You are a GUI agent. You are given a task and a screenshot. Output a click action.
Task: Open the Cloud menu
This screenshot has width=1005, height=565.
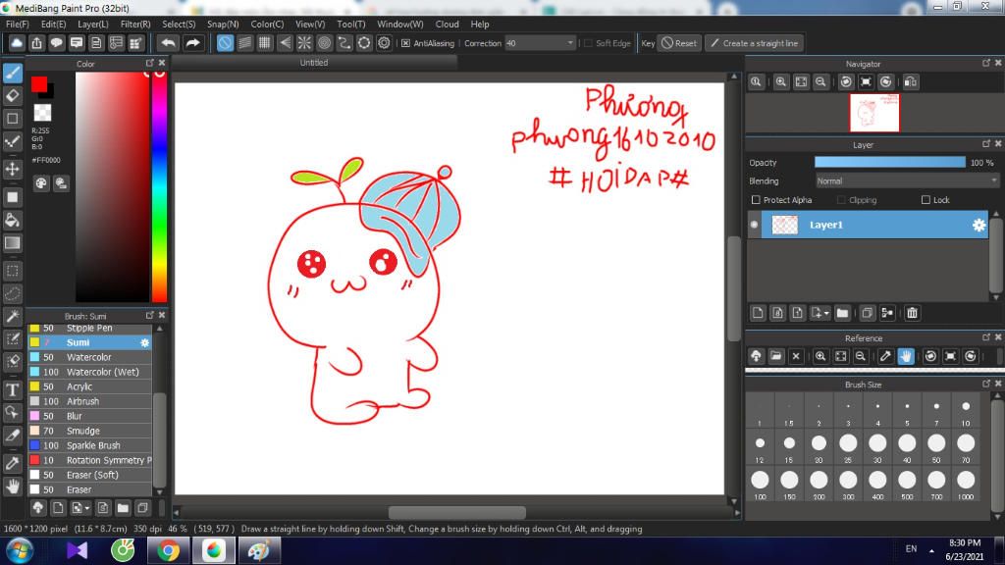coord(447,24)
